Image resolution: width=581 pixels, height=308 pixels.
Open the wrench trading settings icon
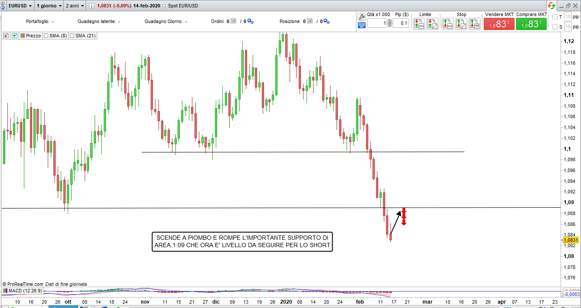click(x=361, y=17)
